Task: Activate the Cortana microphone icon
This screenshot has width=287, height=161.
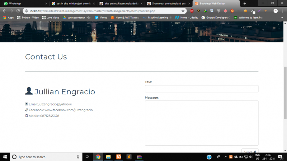Action: (x=78, y=157)
